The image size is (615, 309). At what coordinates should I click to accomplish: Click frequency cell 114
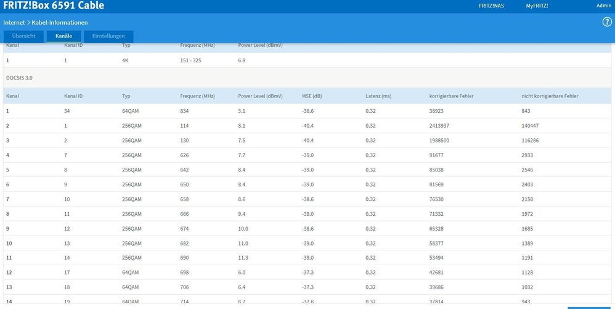[x=184, y=126]
